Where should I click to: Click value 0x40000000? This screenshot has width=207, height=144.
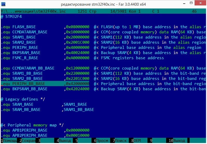click(78, 47)
